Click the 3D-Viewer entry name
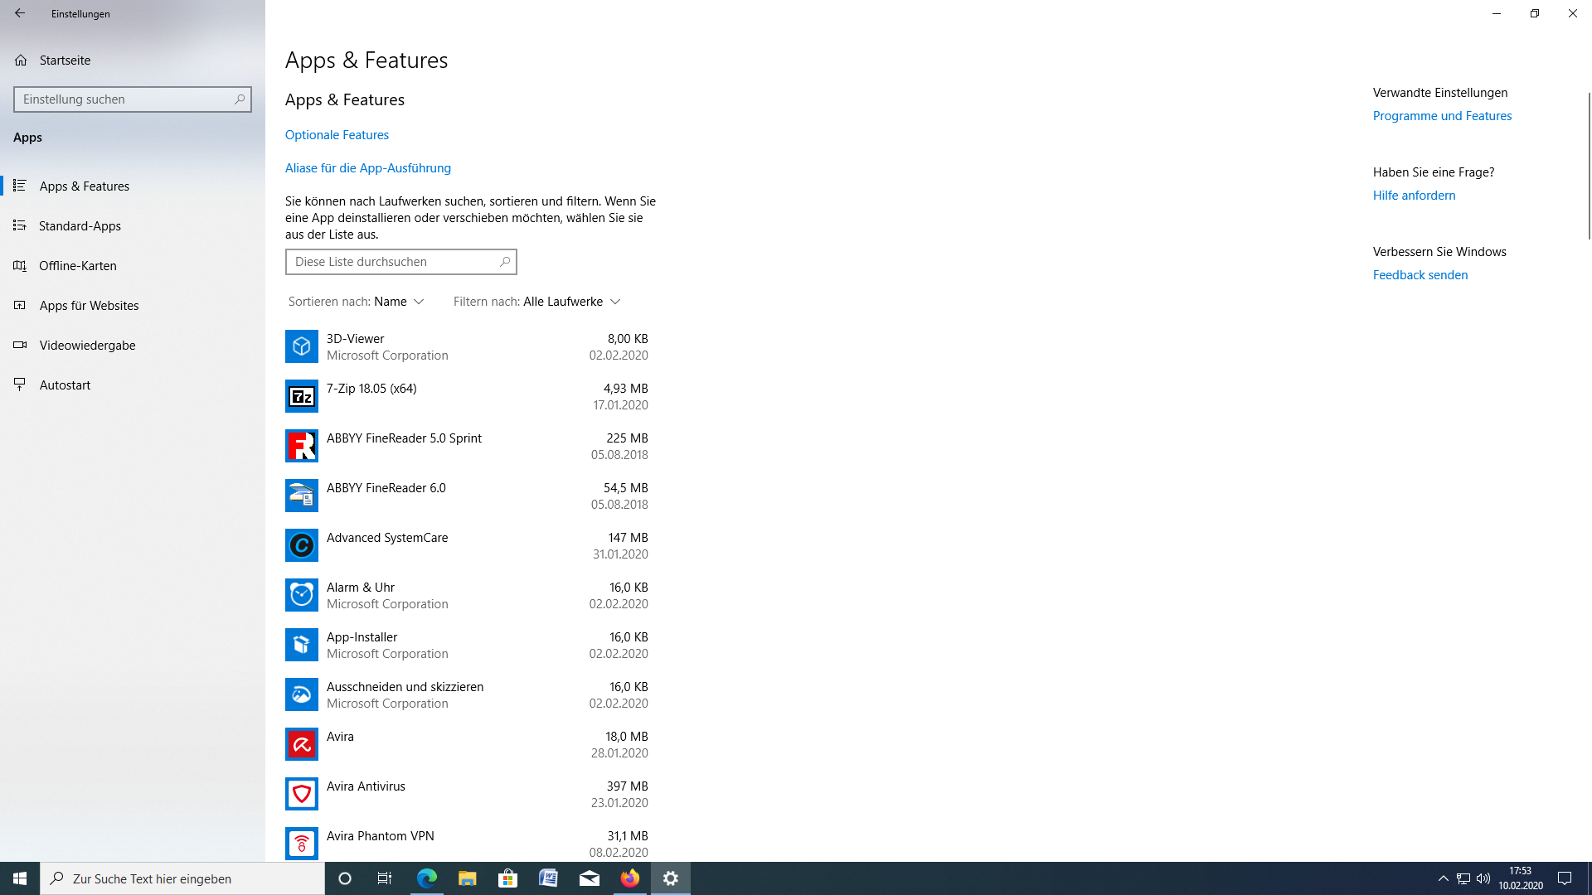The width and height of the screenshot is (1592, 895). coord(356,339)
